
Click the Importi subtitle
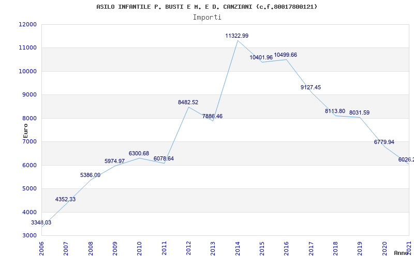click(207, 18)
